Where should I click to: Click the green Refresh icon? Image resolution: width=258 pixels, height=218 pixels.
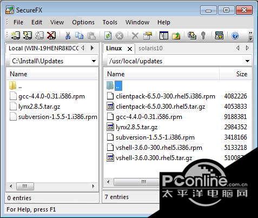coord(108,36)
